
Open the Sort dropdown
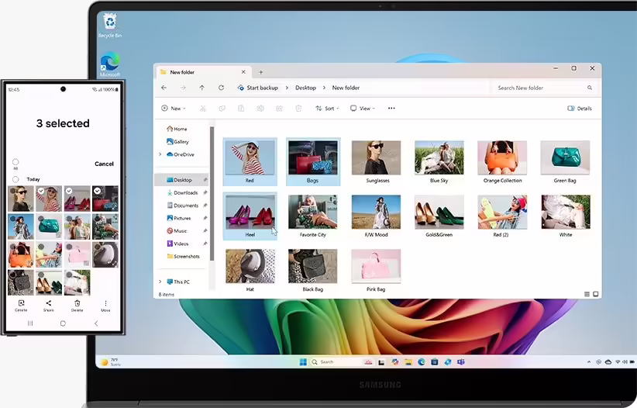[x=327, y=108]
